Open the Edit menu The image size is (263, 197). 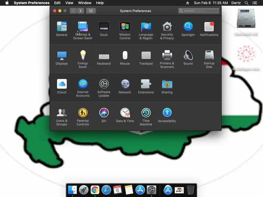coord(57,3)
